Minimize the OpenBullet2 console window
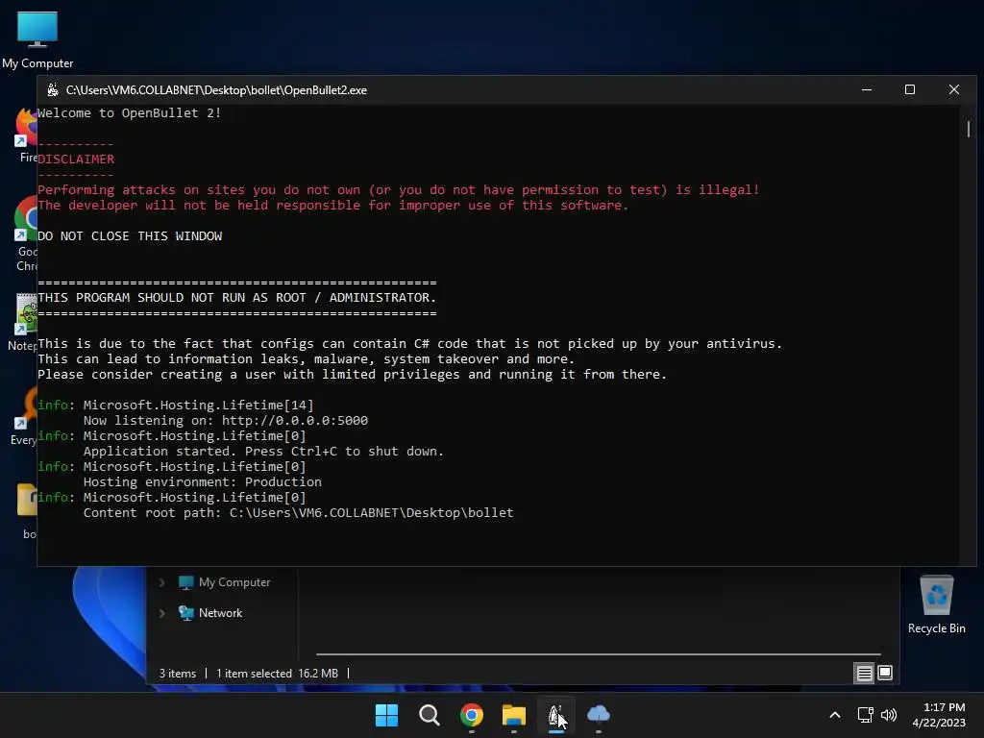 tap(867, 89)
